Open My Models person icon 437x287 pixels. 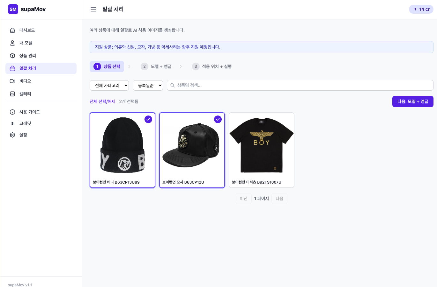click(12, 43)
